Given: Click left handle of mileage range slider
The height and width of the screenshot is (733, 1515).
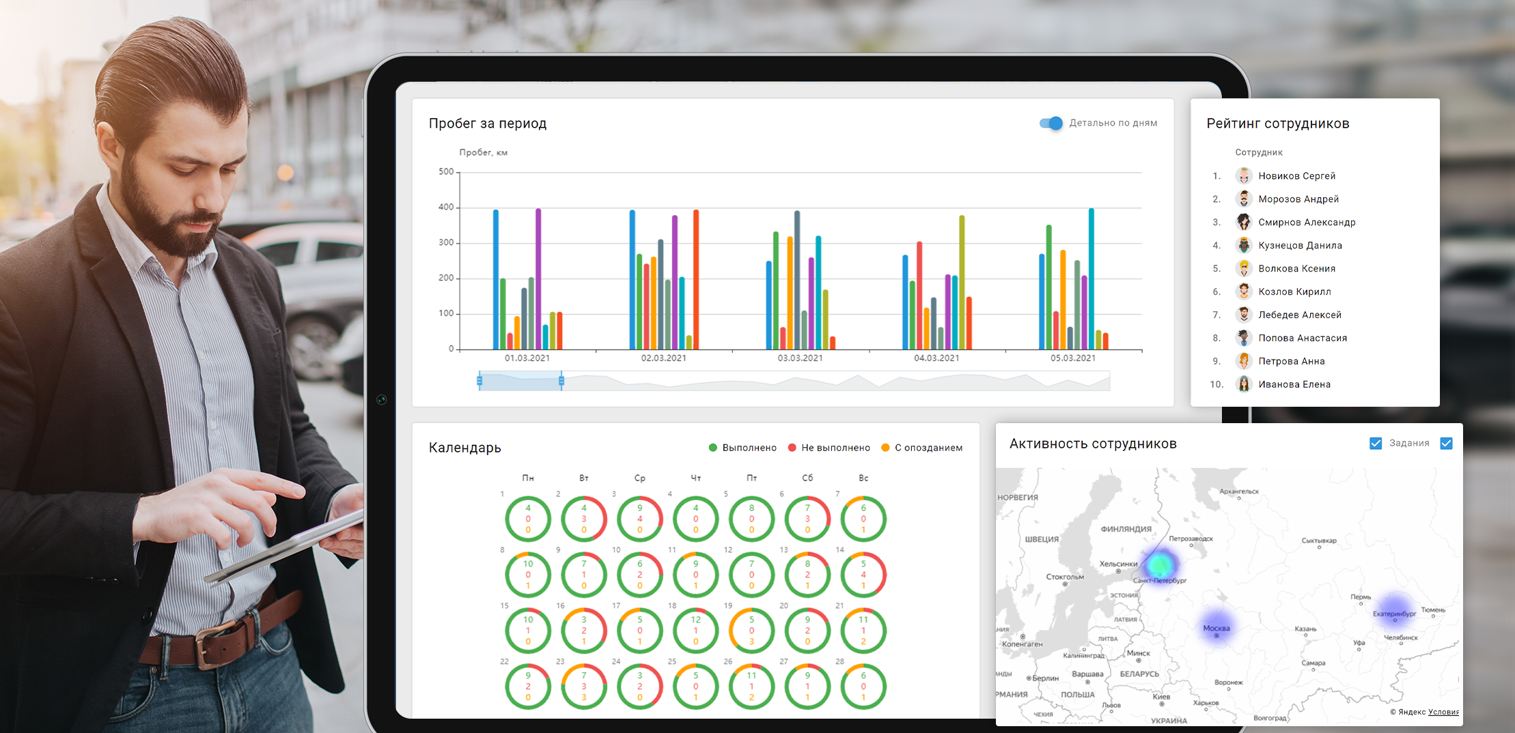Looking at the screenshot, I should click(479, 381).
